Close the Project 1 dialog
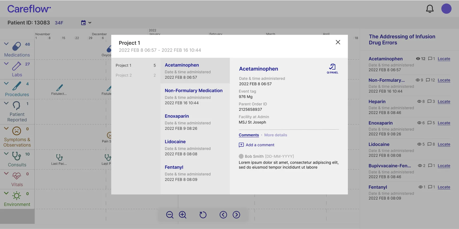Image resolution: width=459 pixels, height=229 pixels. (x=338, y=42)
